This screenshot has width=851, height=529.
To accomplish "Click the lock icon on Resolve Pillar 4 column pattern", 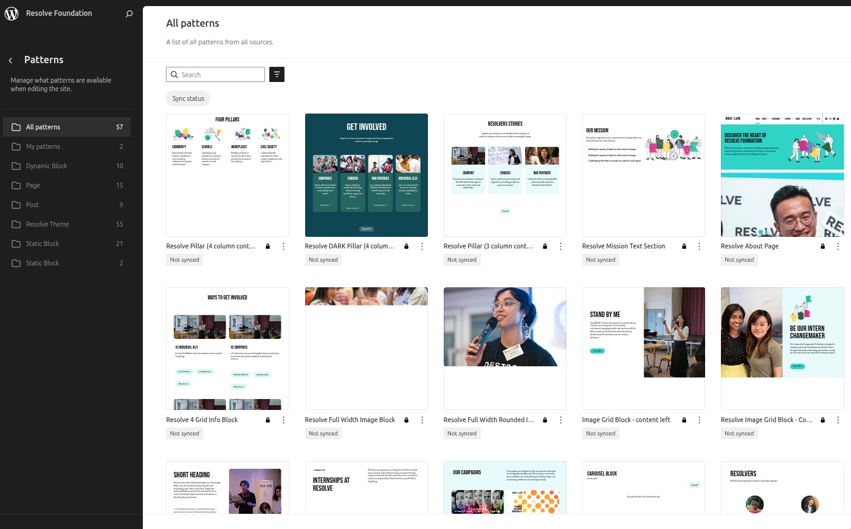I will [267, 246].
